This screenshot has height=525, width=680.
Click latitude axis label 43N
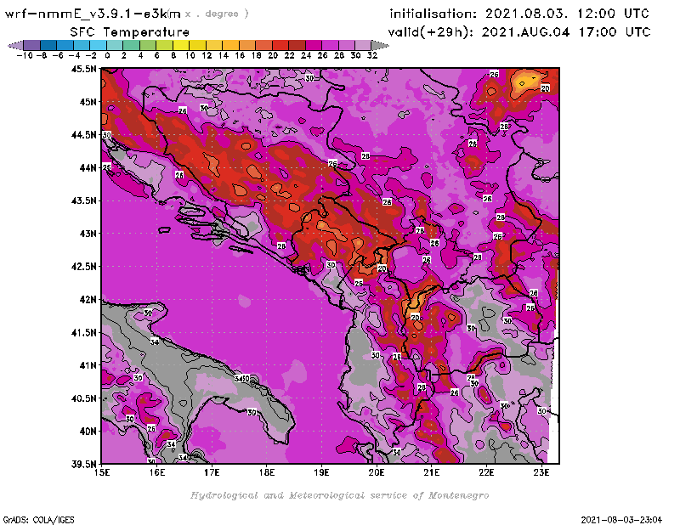(x=88, y=234)
